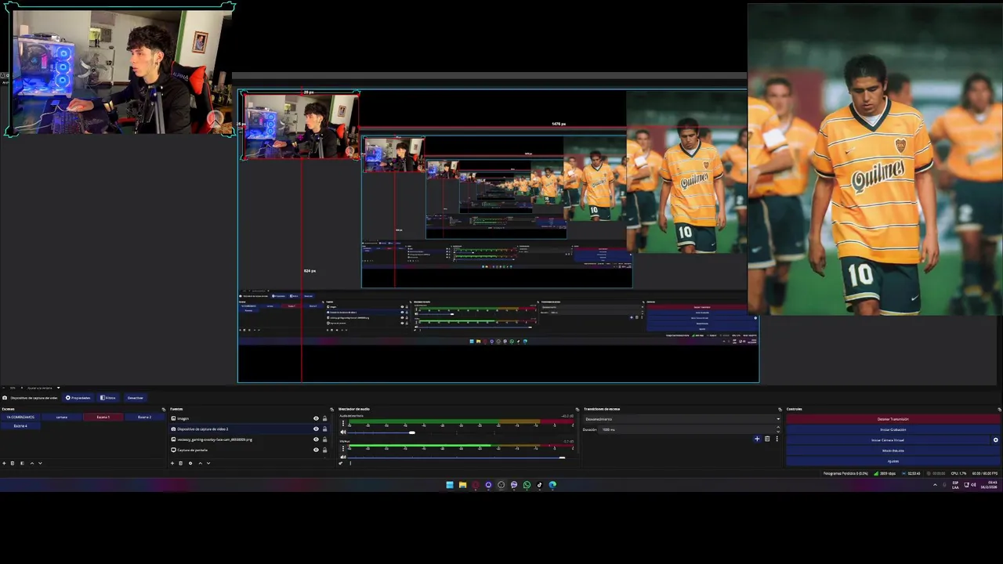Select the Escena 2 scene

tap(145, 417)
